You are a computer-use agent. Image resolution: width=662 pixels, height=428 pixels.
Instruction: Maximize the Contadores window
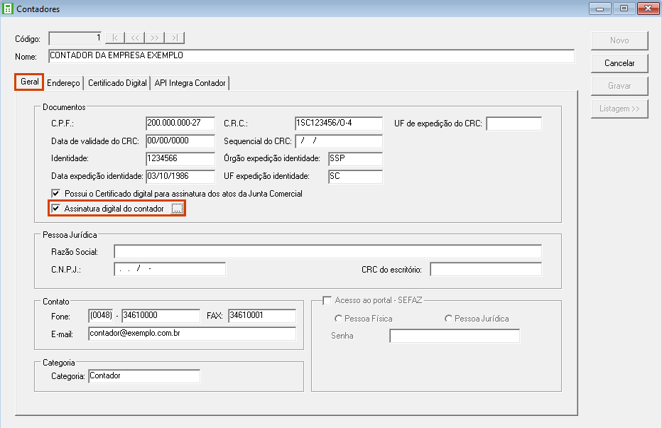[624, 9]
